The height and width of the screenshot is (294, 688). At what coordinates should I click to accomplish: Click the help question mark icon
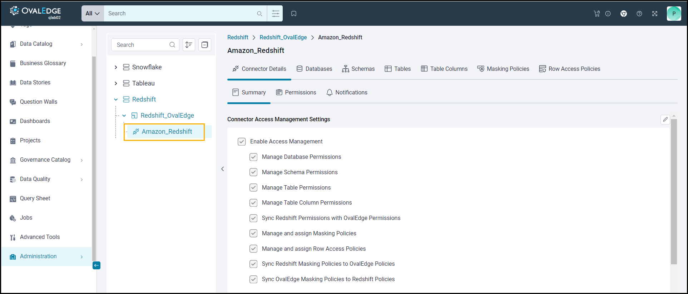point(639,14)
